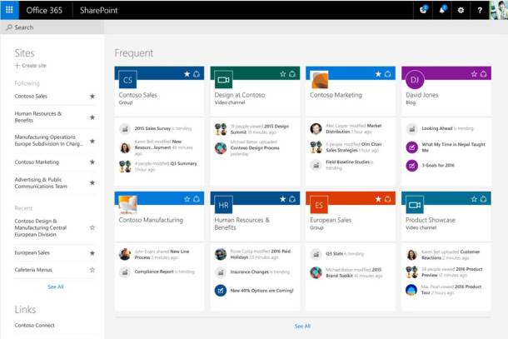Viewport: 508px width, 339px height.
Task: Click star icon on Design at Contoso card
Action: point(283,74)
